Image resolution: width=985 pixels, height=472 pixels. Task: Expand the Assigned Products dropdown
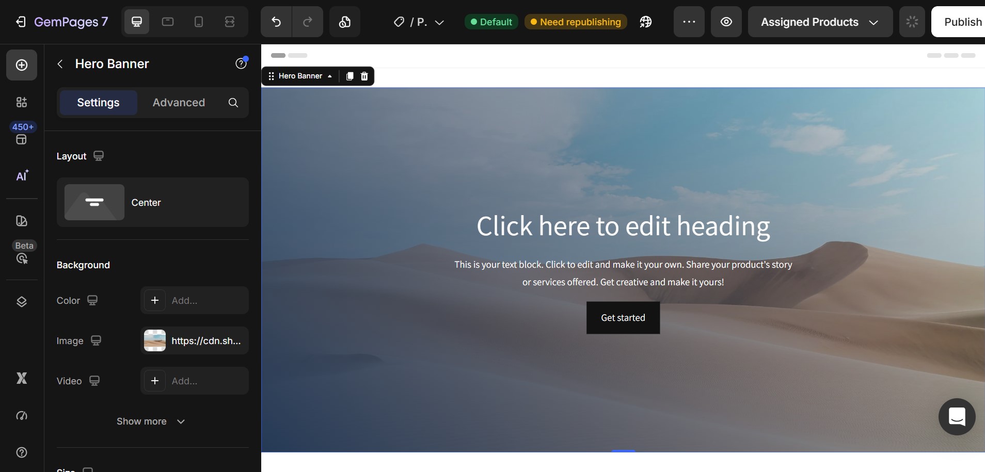click(x=820, y=22)
